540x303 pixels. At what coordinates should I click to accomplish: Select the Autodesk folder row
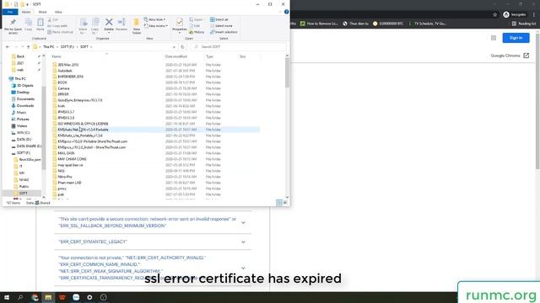pos(155,71)
